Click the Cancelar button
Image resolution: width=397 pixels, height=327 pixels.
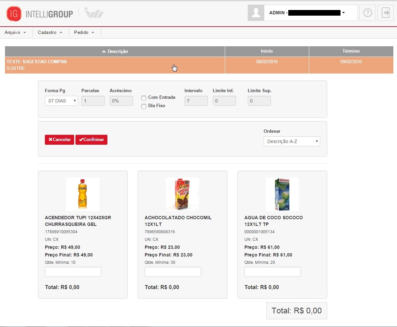(60, 140)
